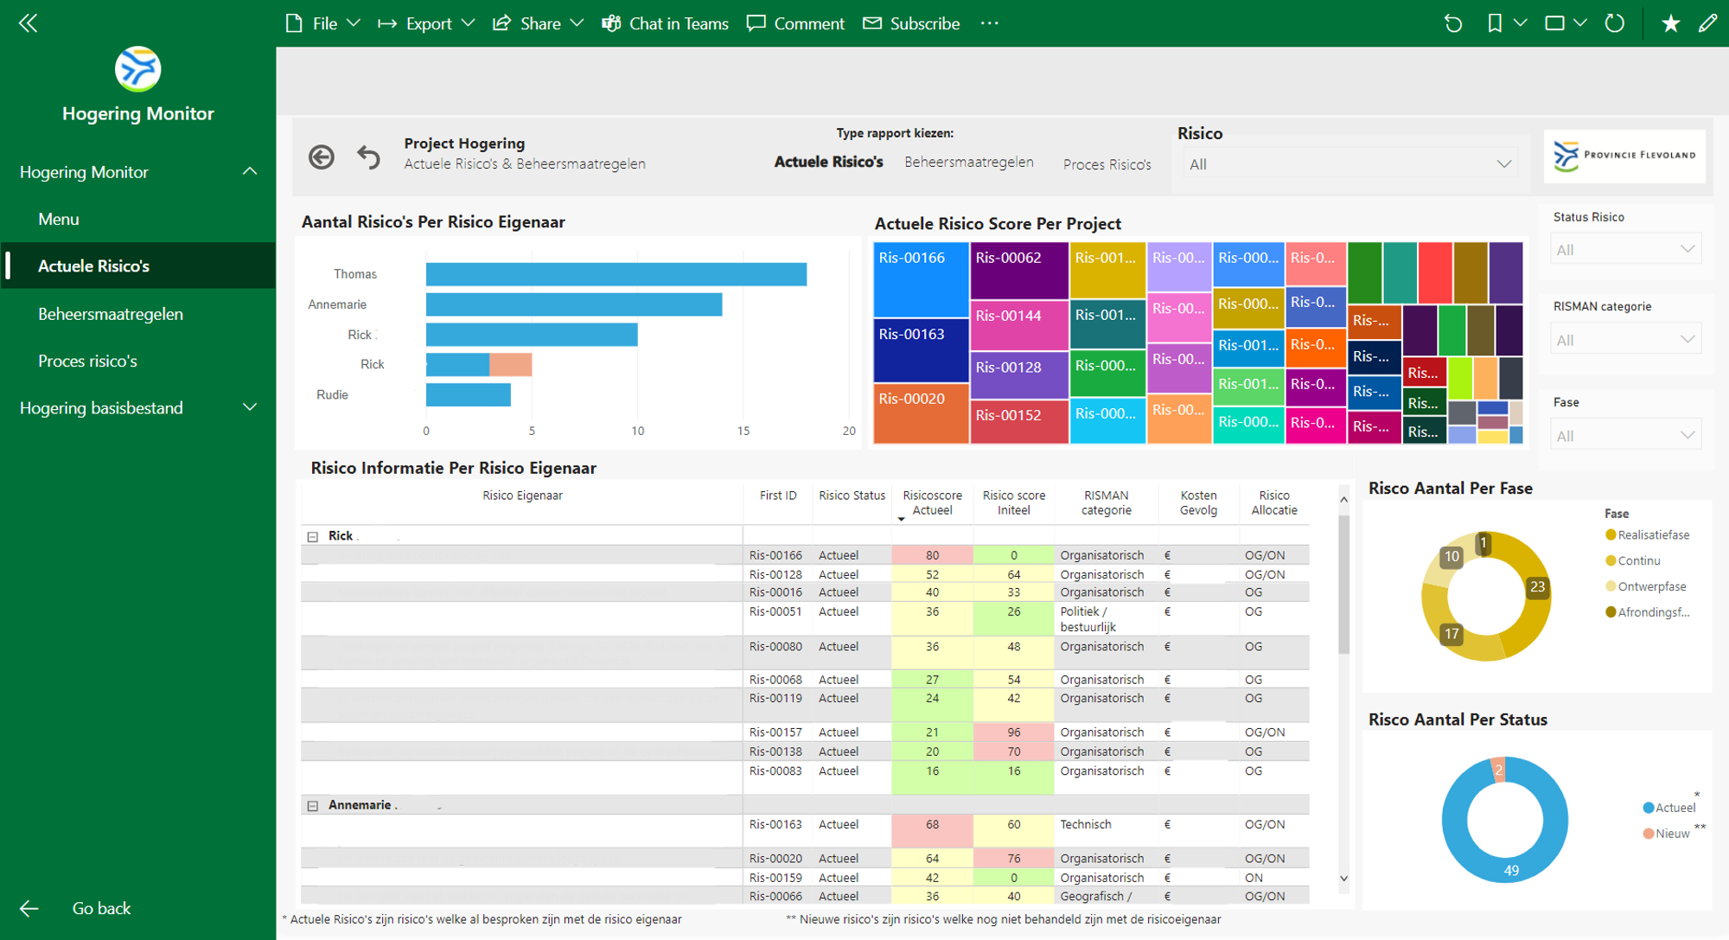Expand Hogering basisbestand section
Screen dimensions: 1729x940
click(x=250, y=408)
